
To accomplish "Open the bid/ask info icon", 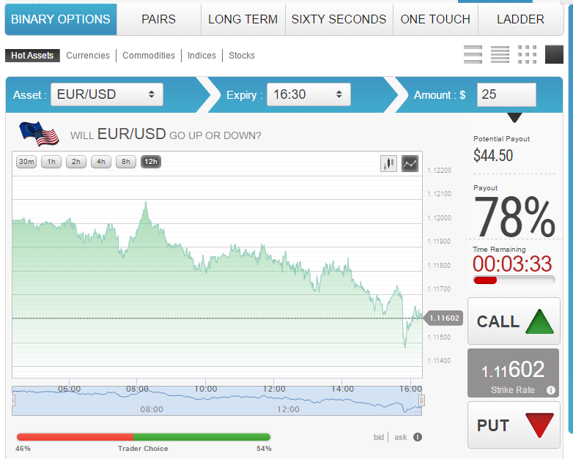I will point(418,437).
